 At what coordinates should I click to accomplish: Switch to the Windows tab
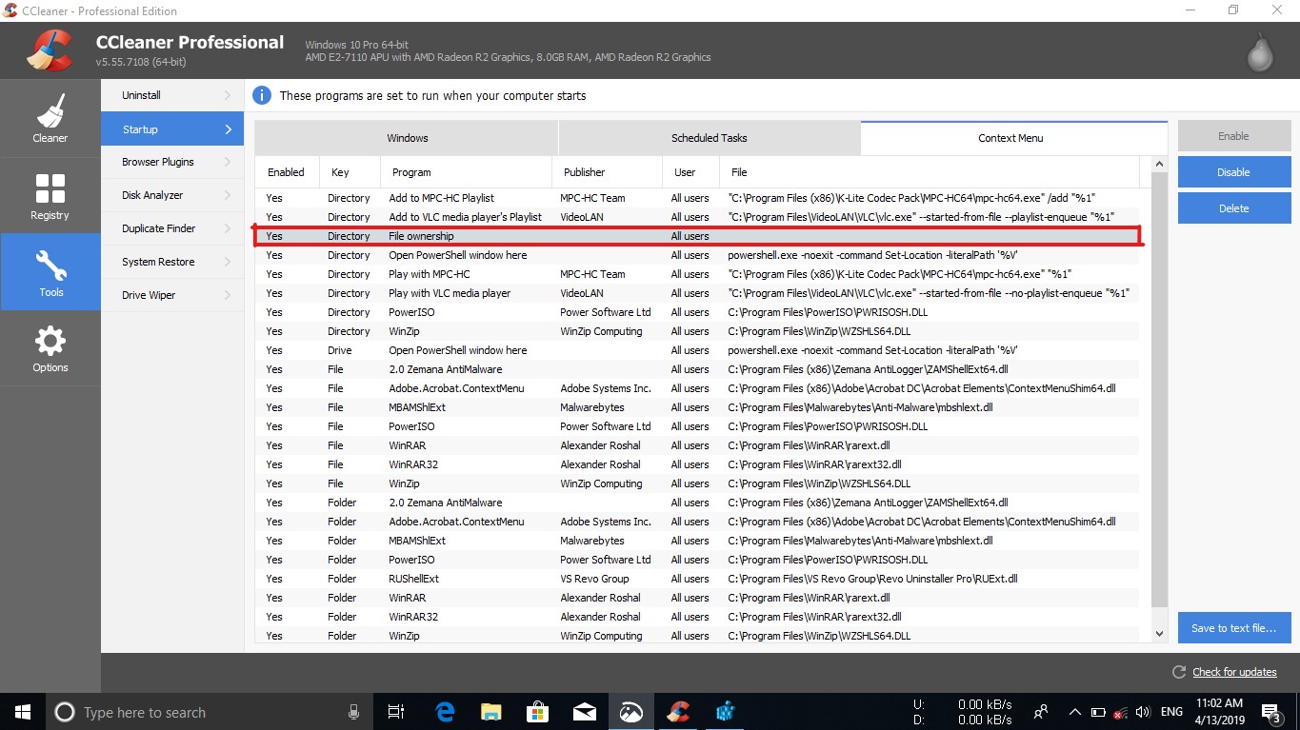pyautogui.click(x=407, y=138)
